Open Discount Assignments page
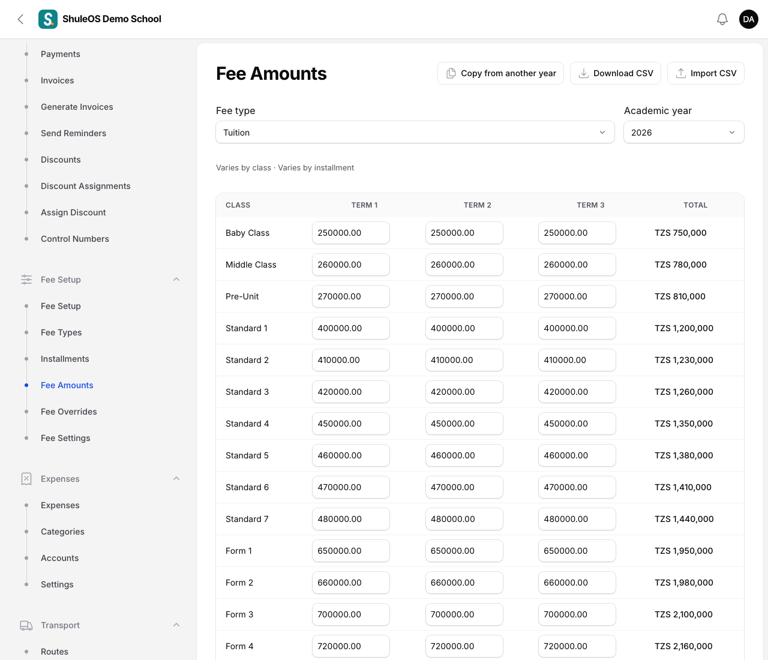Viewport: 768px width, 660px height. [x=86, y=186]
